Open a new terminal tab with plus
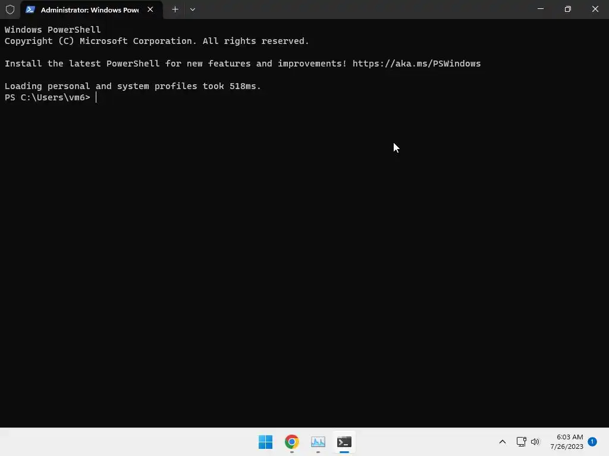This screenshot has height=456, width=609. click(175, 9)
